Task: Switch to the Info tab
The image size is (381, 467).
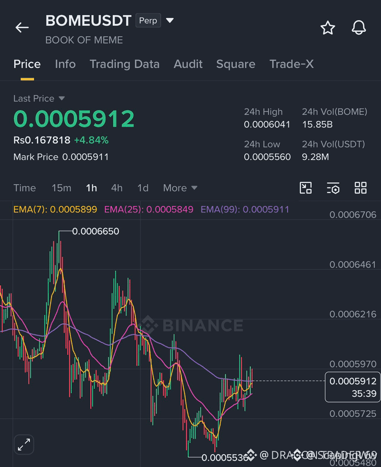Action: (x=65, y=64)
